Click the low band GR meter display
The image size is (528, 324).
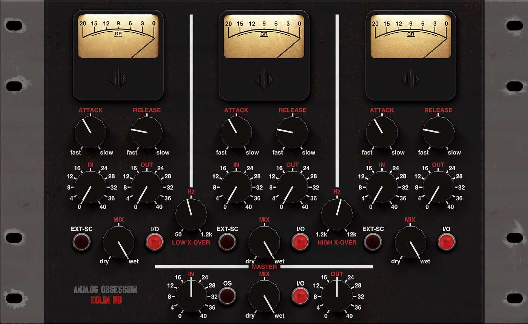tap(118, 36)
